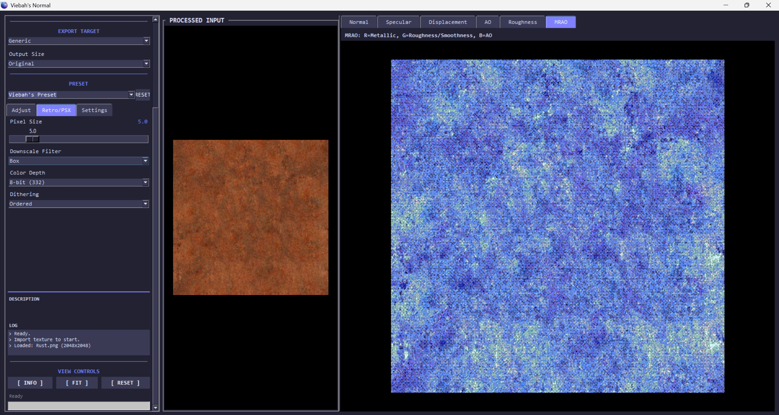Click the view controls RESET button
779x415 pixels.
(x=125, y=383)
